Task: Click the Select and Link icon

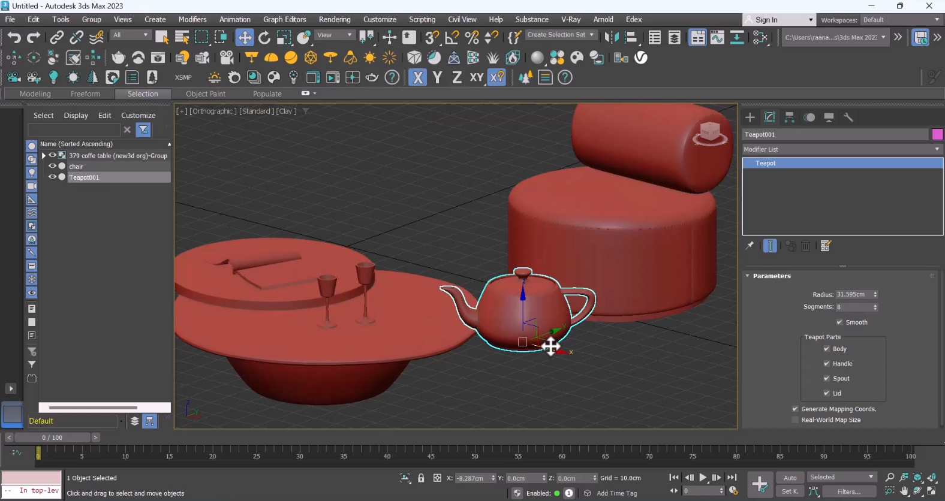Action: pos(56,38)
